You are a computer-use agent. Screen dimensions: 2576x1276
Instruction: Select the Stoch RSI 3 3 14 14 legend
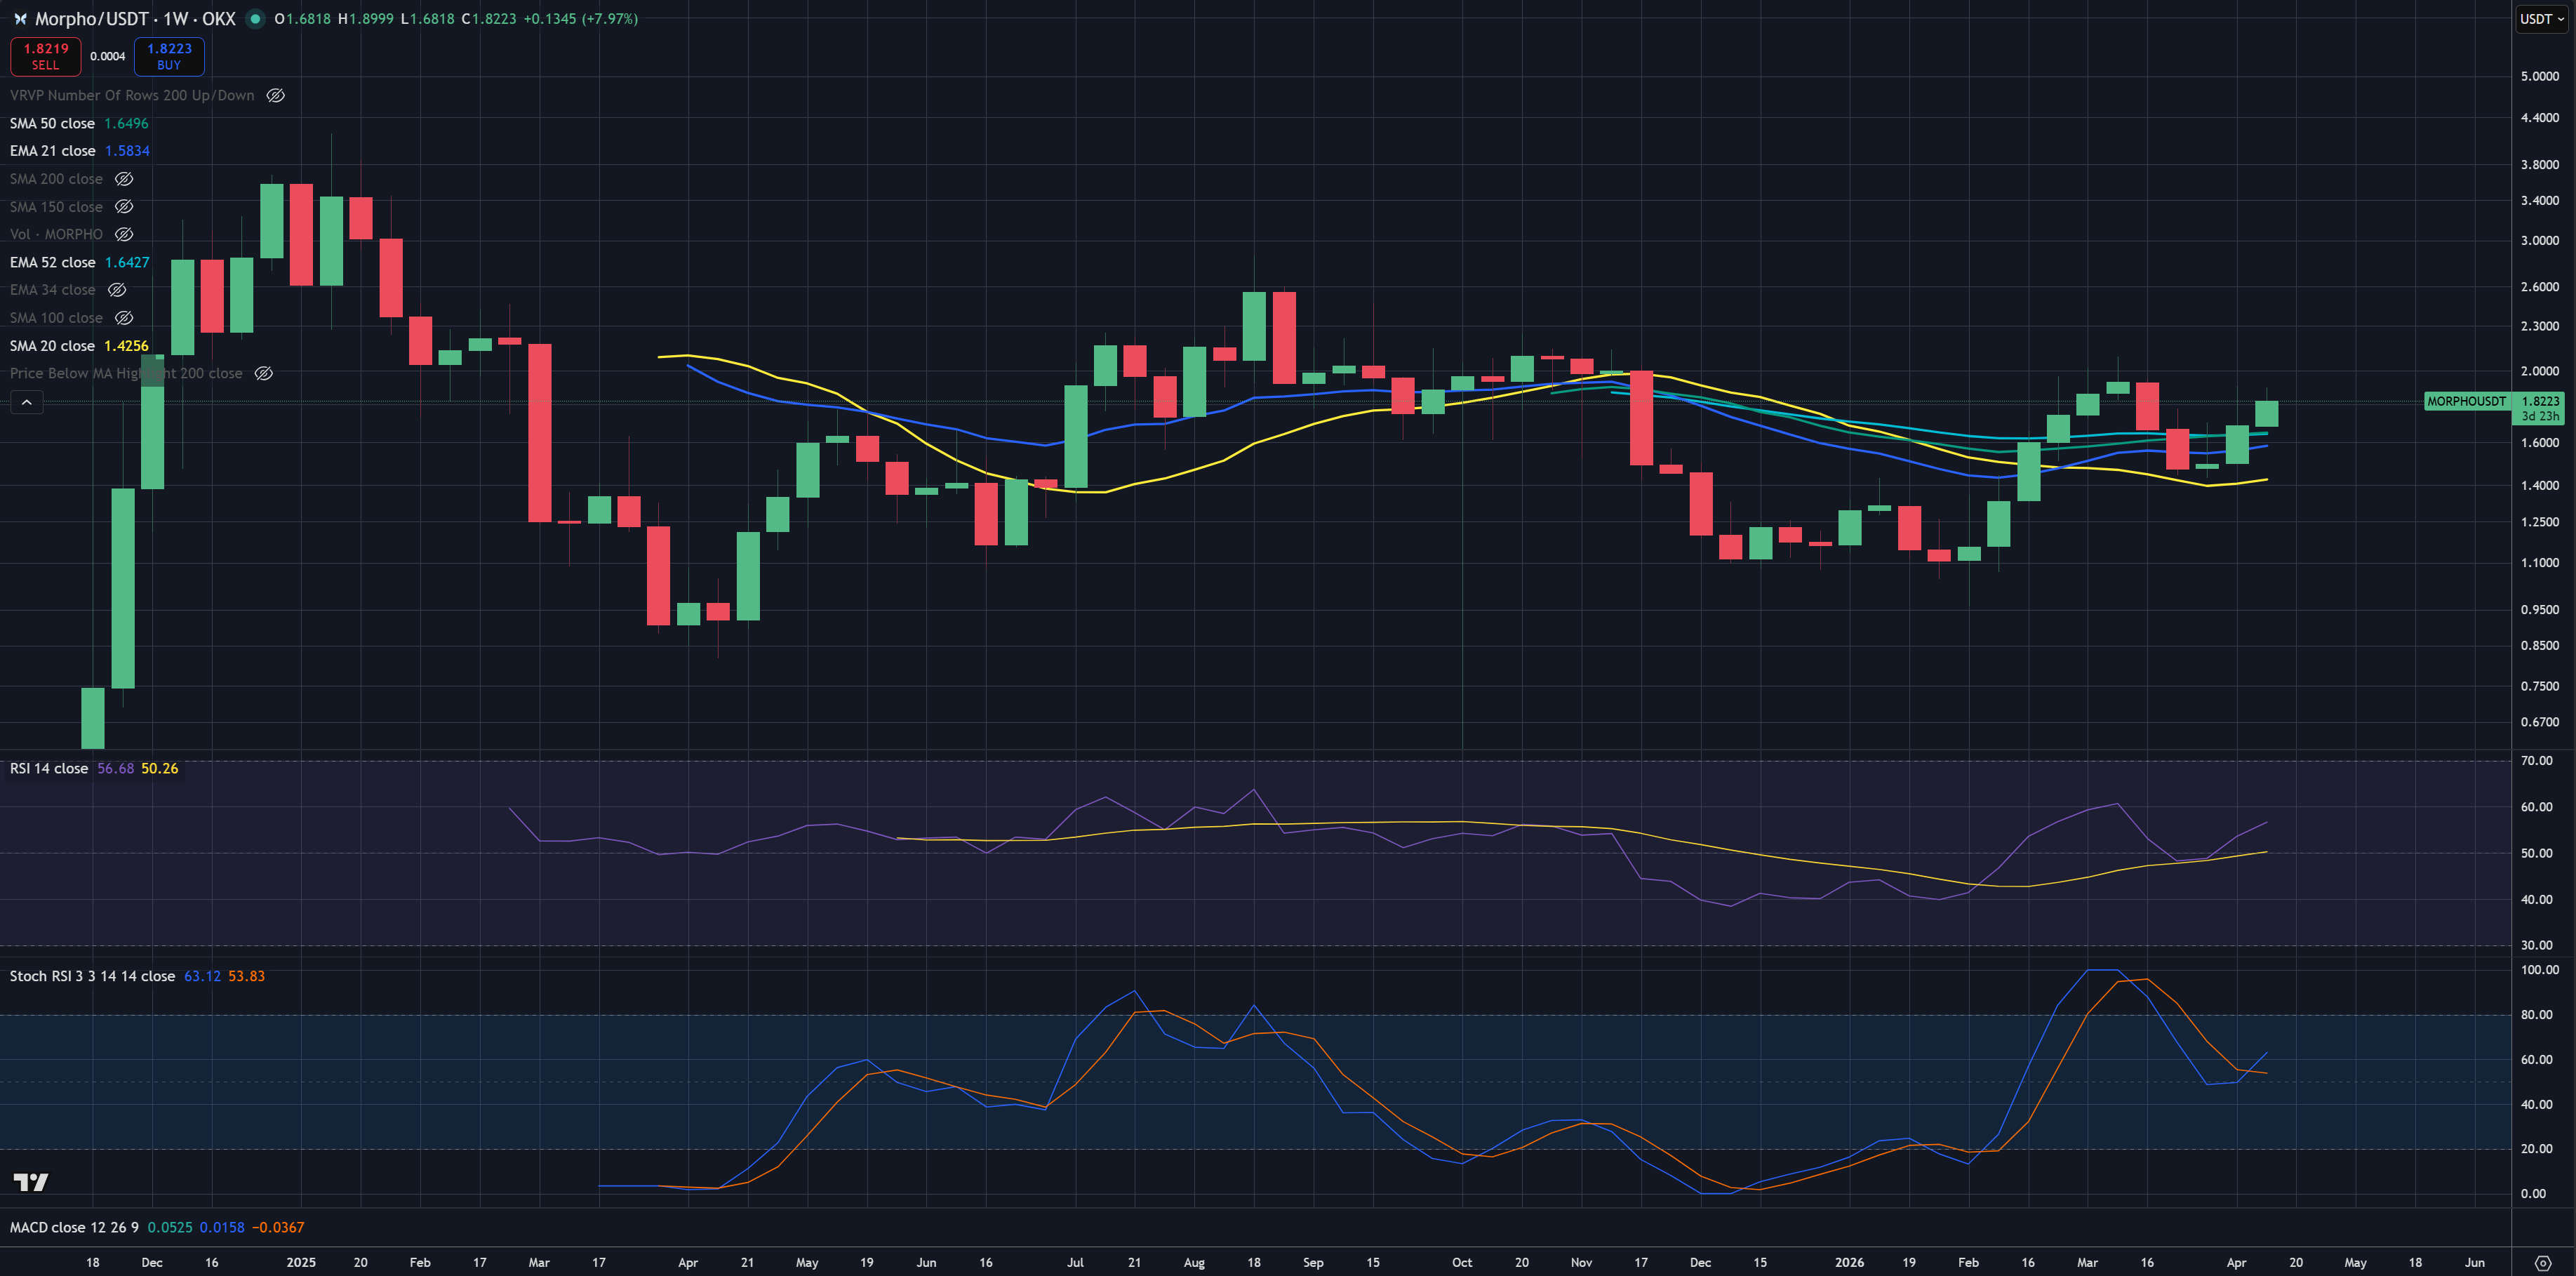(x=92, y=976)
